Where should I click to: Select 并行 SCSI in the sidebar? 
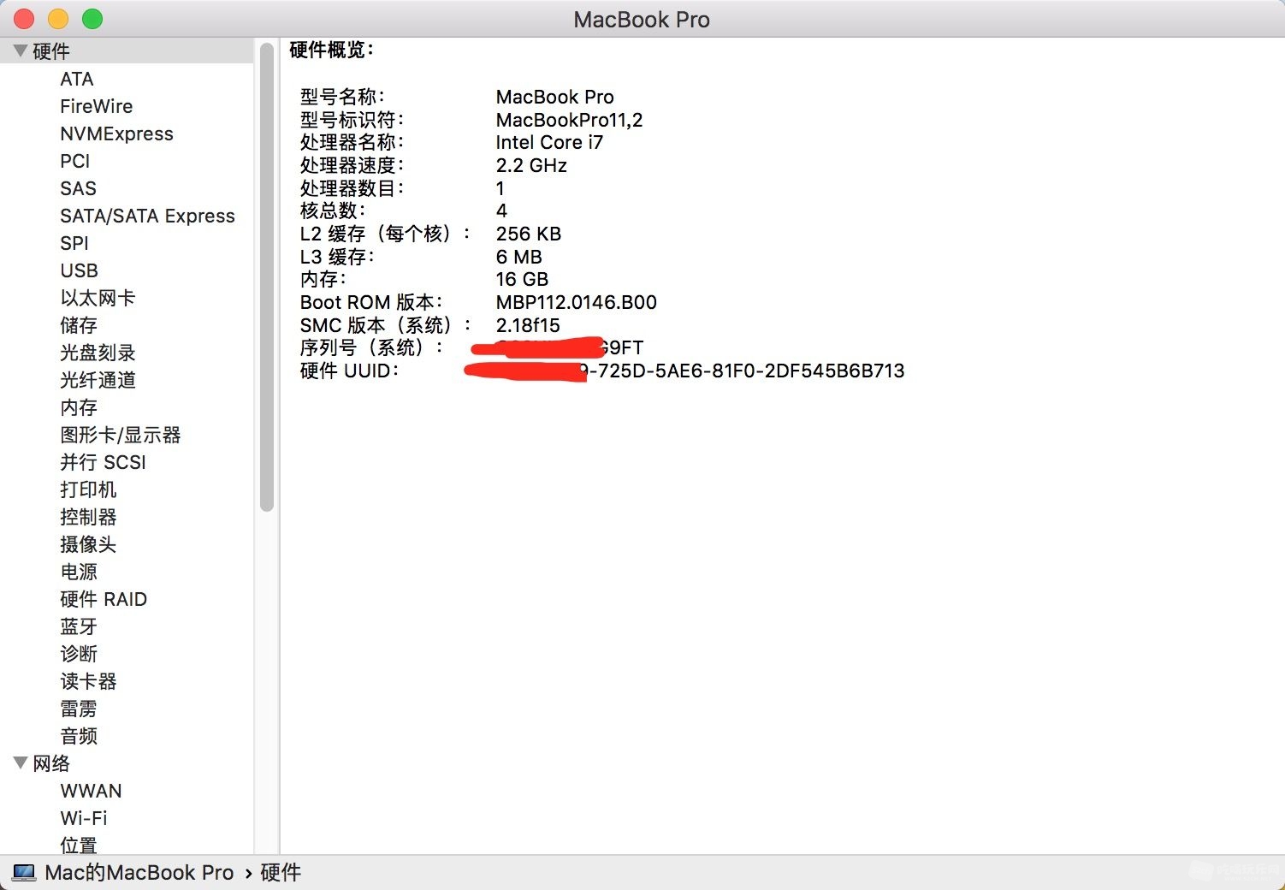[104, 462]
